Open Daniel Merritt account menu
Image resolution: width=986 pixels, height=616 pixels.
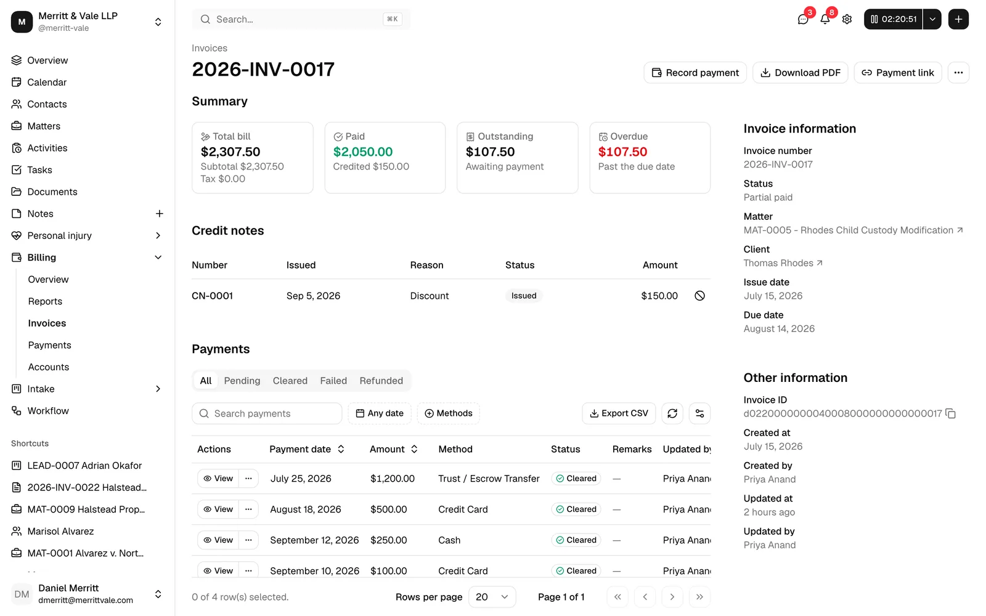[87, 594]
